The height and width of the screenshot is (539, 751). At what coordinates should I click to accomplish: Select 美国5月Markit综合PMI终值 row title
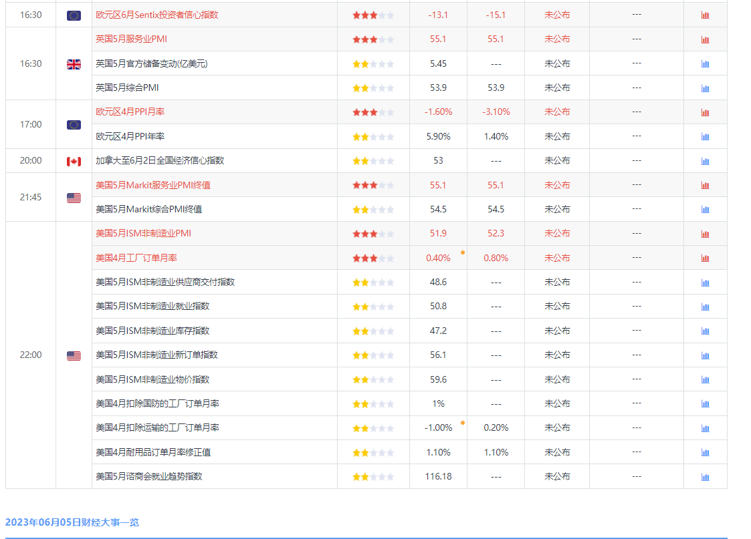(149, 209)
